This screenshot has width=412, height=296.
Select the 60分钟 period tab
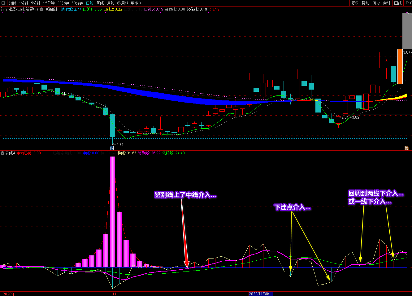pos(77,3)
